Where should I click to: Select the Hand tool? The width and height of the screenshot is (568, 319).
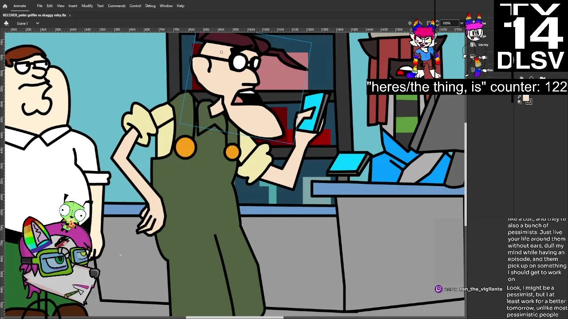521,78
